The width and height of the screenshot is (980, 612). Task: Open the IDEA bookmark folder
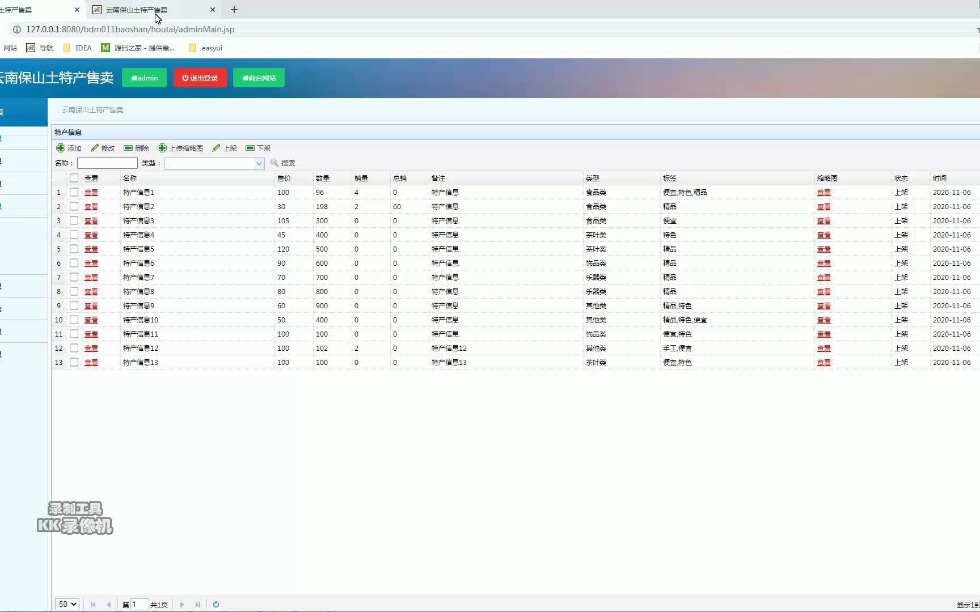pyautogui.click(x=77, y=48)
